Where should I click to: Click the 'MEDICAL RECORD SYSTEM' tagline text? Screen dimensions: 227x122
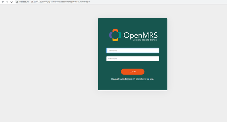(145, 40)
